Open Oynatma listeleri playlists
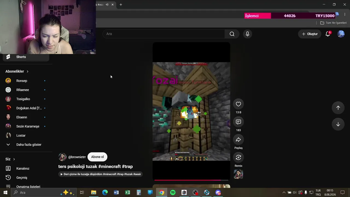This screenshot has width=350, height=197. 26,187
